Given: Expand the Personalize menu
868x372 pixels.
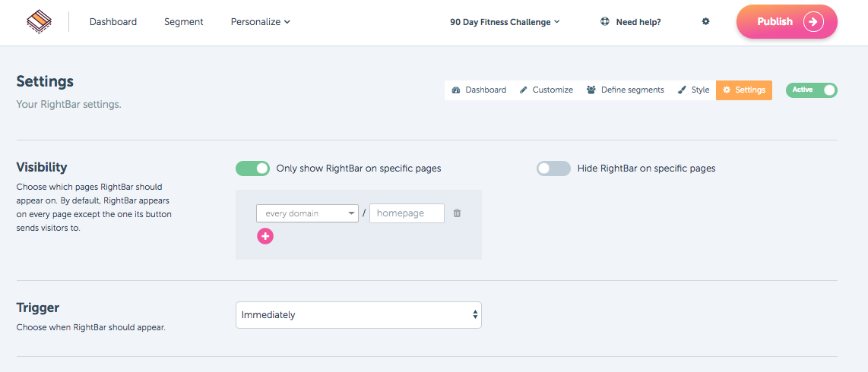Looking at the screenshot, I should pos(260,22).
